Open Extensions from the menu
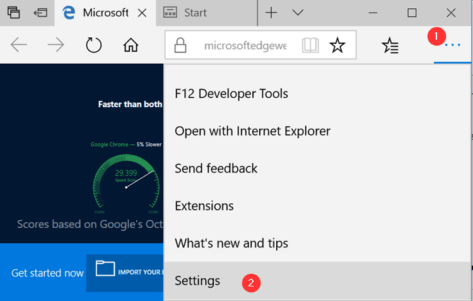This screenshot has width=473, height=301. pos(204,206)
